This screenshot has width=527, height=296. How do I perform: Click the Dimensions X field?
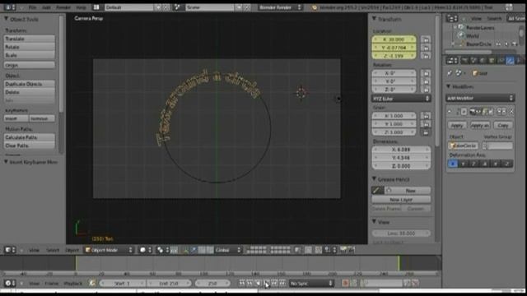click(x=401, y=150)
